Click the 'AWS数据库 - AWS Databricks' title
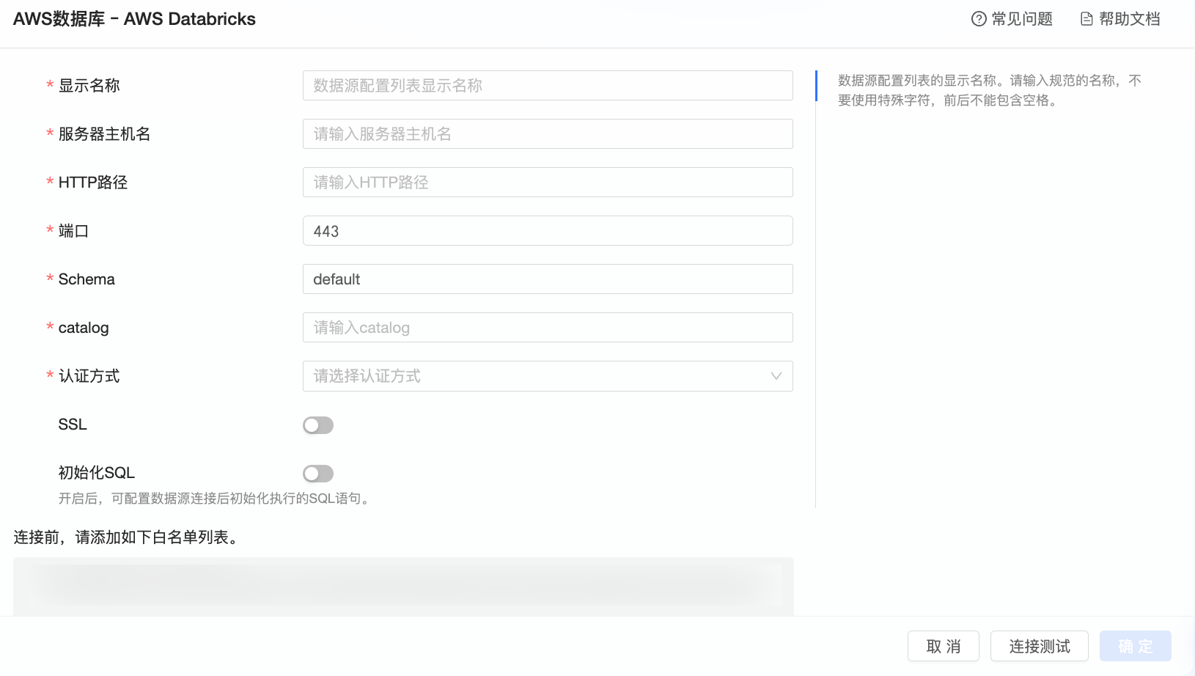This screenshot has height=676, width=1195. pos(135,19)
